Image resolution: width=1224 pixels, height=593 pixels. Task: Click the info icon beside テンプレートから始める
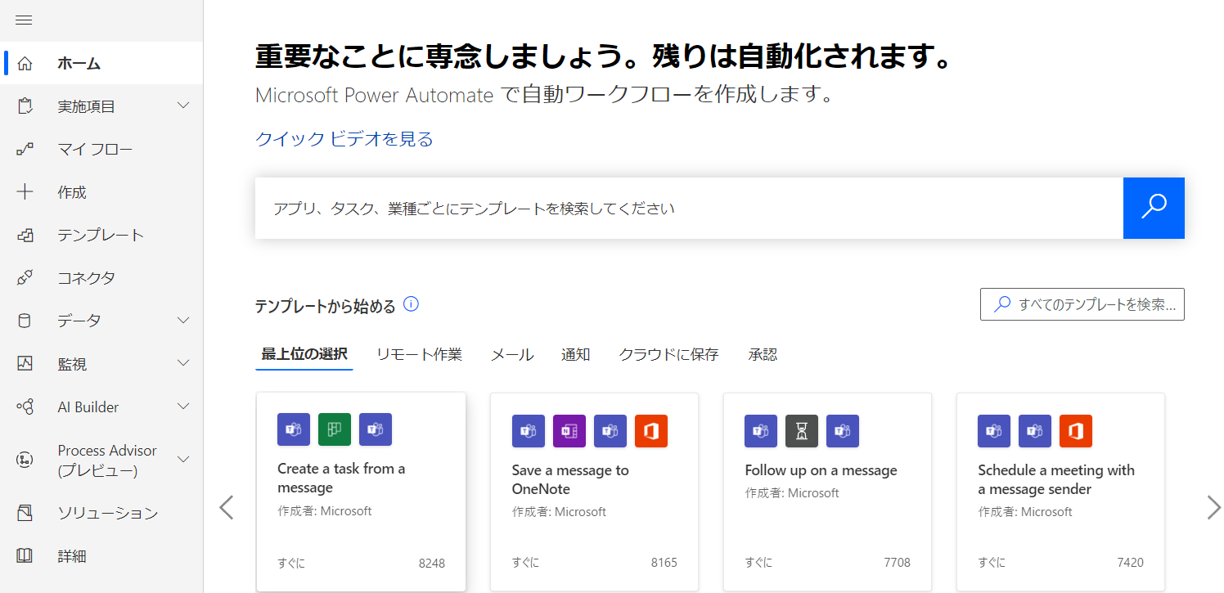click(x=412, y=305)
